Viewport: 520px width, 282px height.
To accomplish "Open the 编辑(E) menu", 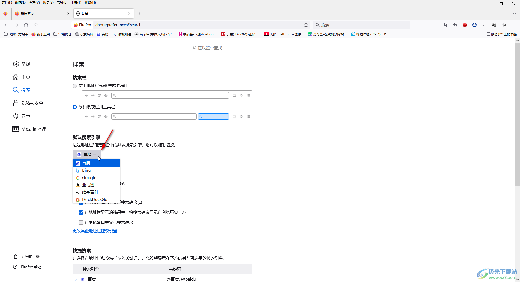I will (x=20, y=2).
